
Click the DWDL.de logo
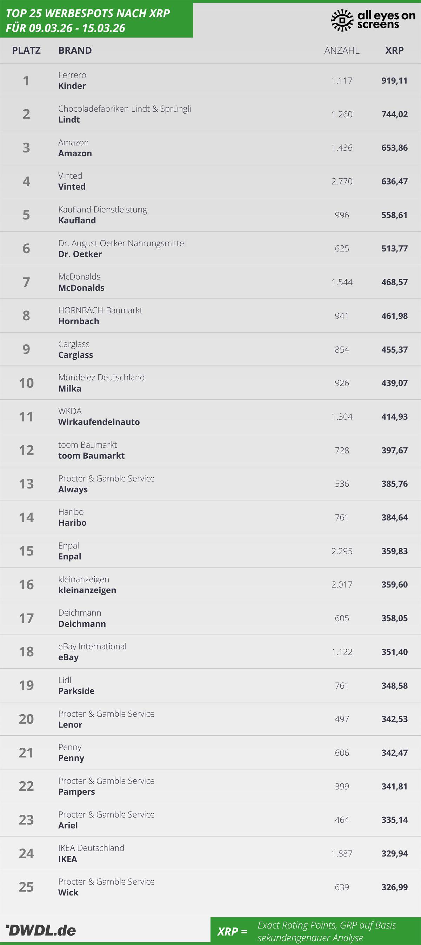pyautogui.click(x=41, y=930)
